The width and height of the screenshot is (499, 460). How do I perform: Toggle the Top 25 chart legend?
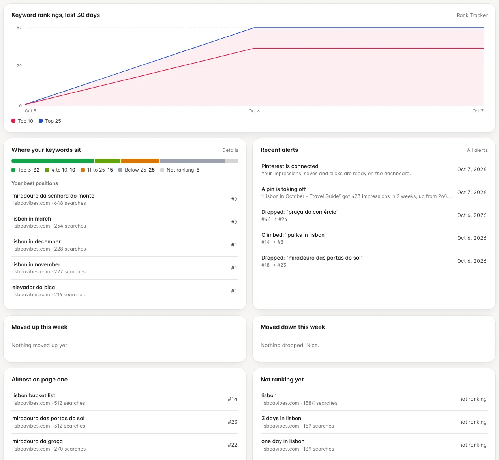click(x=50, y=121)
